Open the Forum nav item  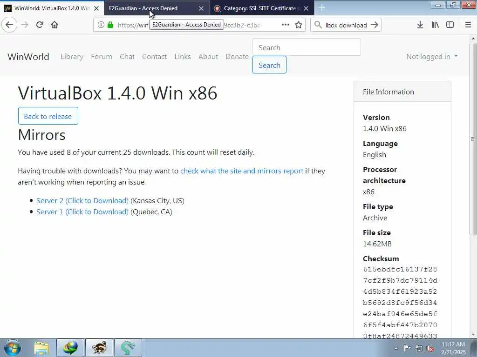101,56
